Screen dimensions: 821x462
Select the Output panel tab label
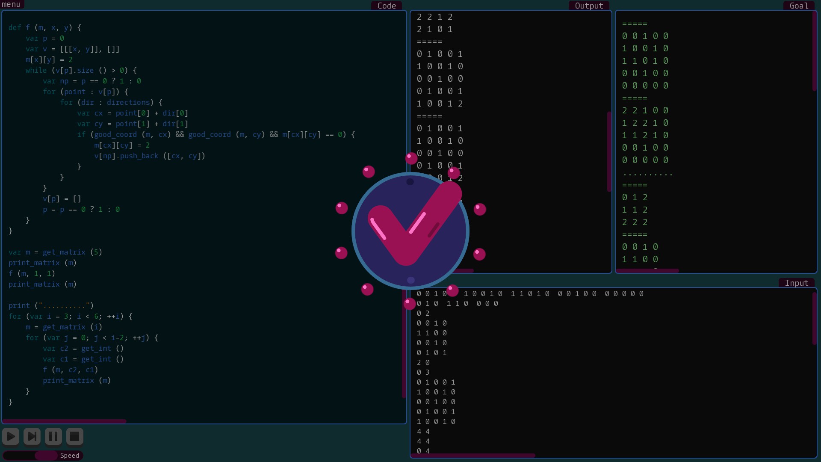pos(588,6)
